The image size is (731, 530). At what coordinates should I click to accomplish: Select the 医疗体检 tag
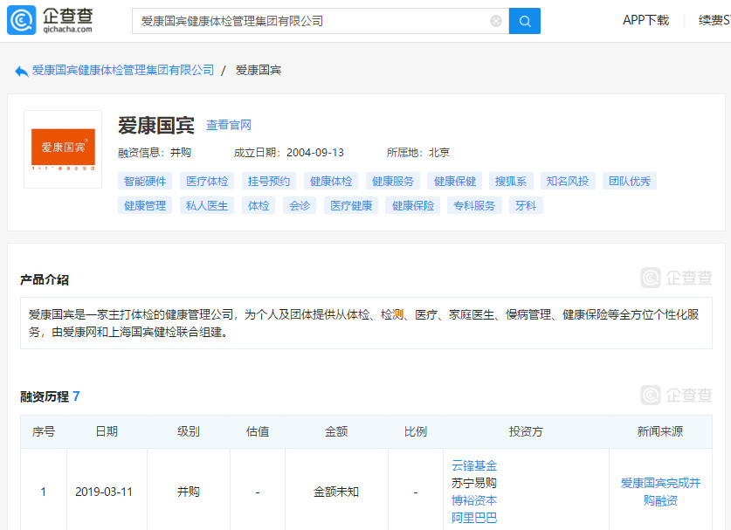click(207, 181)
